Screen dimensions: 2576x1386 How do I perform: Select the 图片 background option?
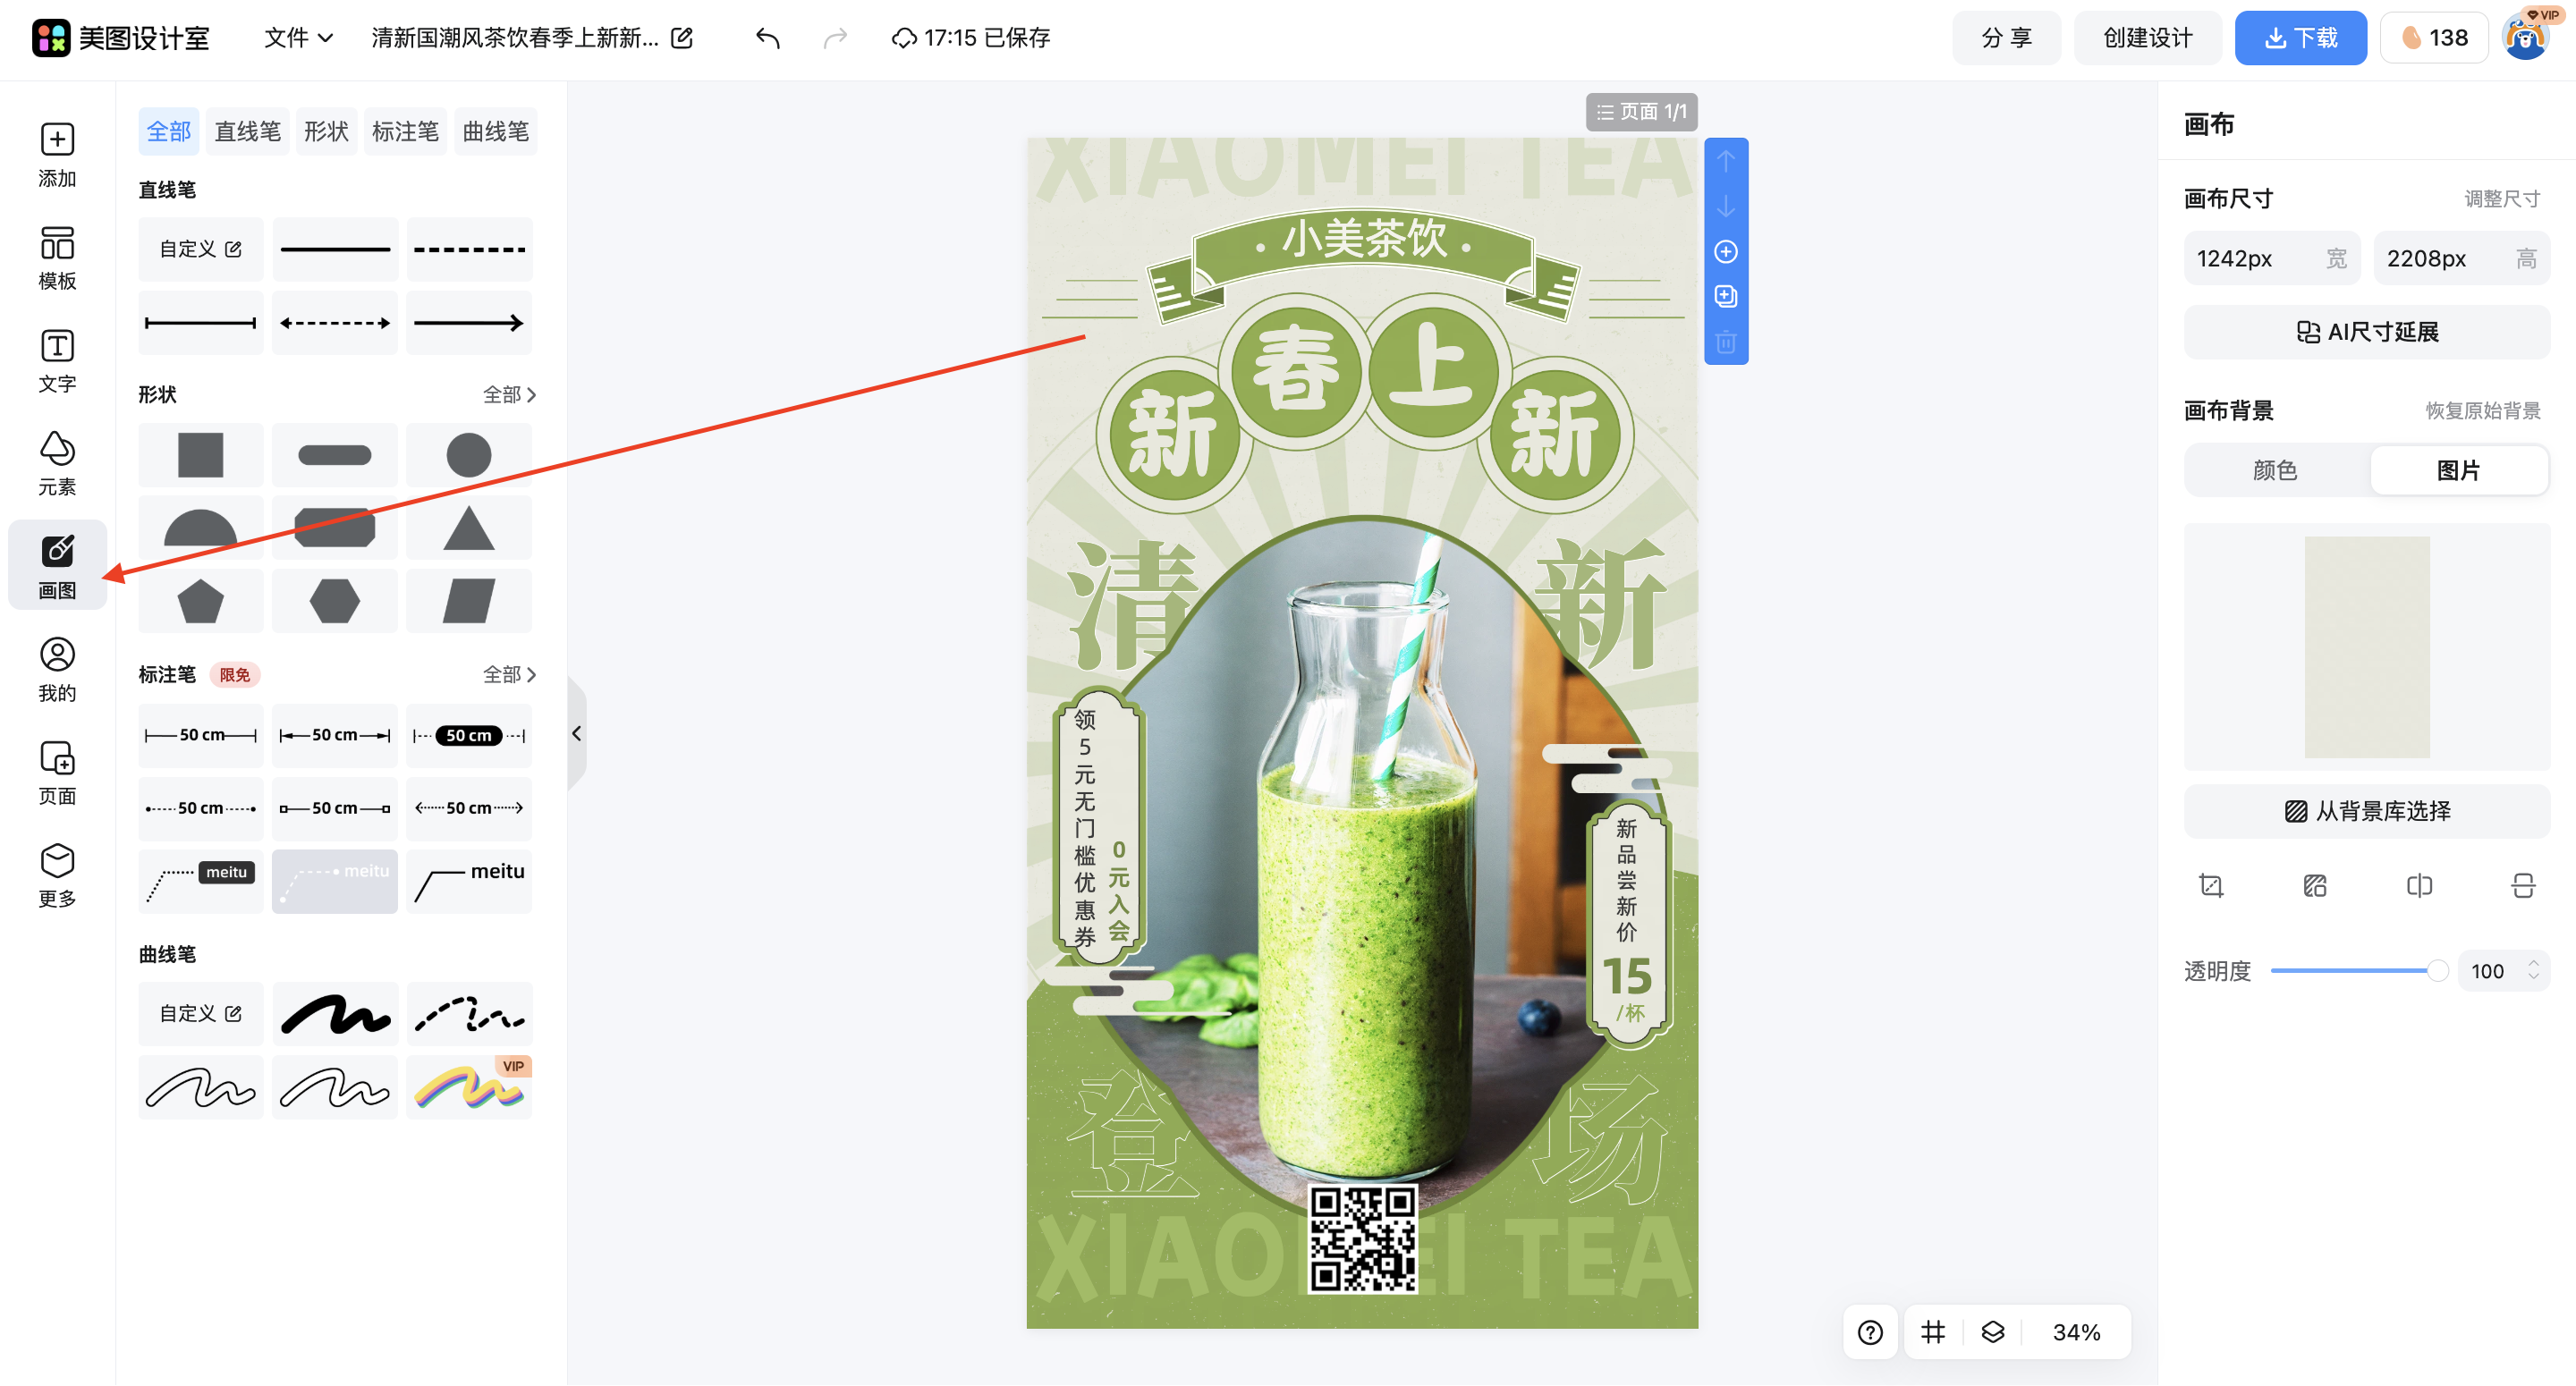pyautogui.click(x=2457, y=470)
